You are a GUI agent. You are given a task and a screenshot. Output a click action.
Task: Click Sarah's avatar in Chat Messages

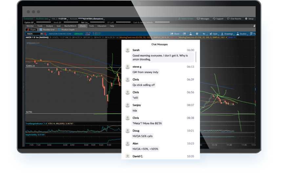(127, 50)
